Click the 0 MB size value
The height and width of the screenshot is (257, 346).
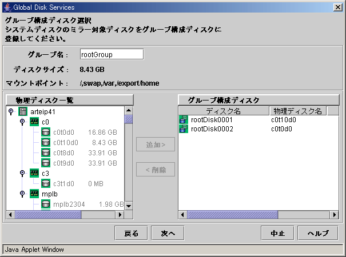point(96,183)
